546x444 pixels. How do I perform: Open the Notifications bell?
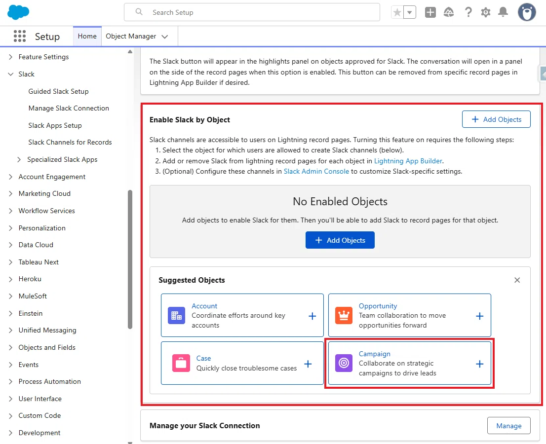(503, 12)
